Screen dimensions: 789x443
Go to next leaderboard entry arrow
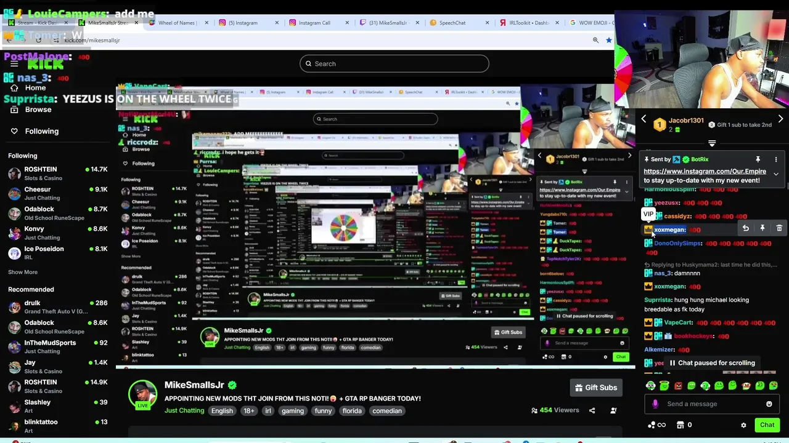(780, 119)
